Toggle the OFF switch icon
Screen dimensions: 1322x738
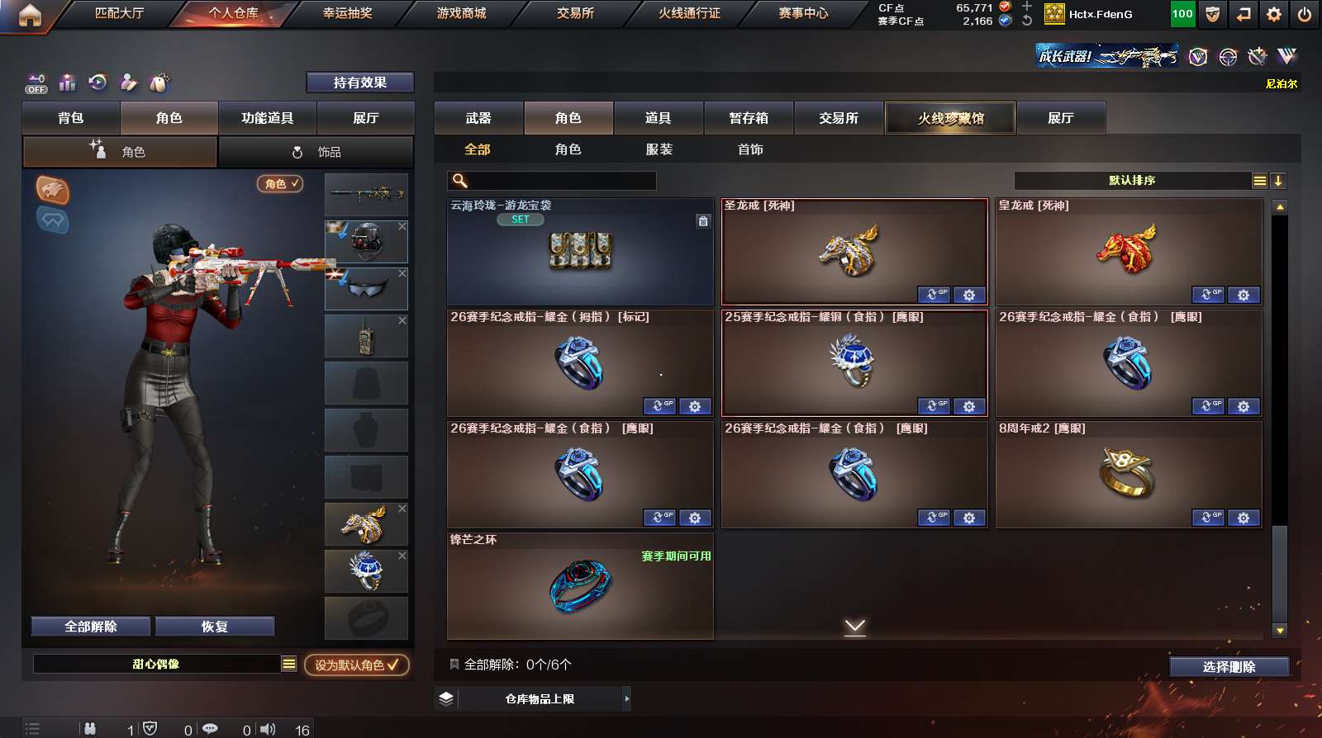click(36, 83)
